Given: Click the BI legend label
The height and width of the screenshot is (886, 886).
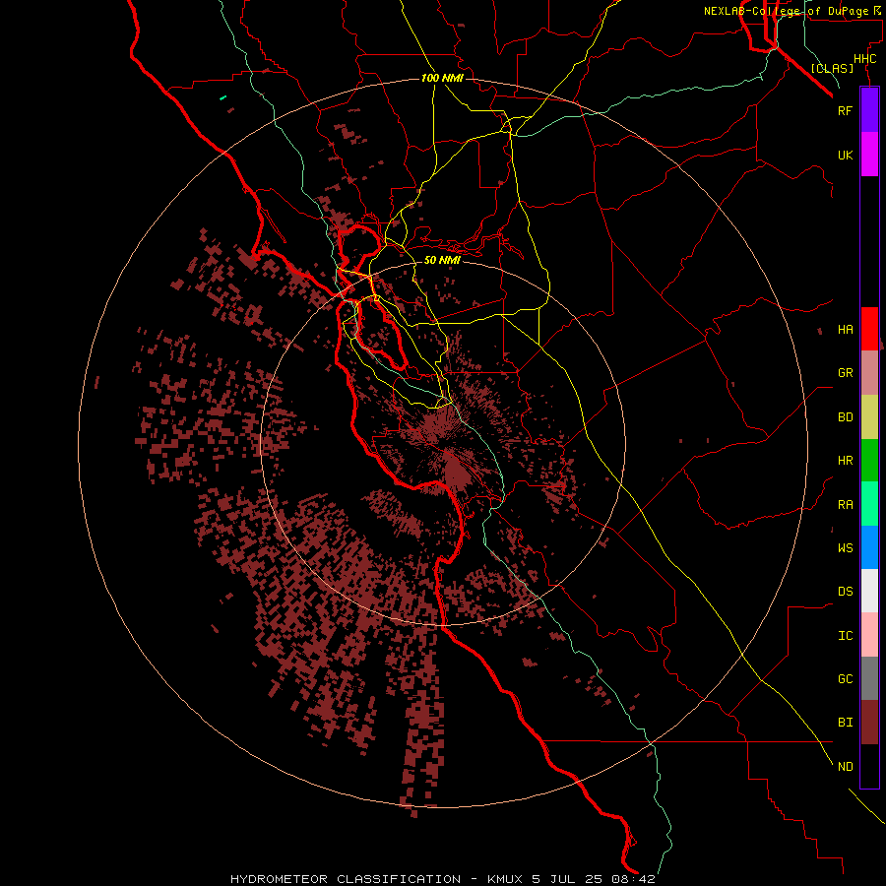Looking at the screenshot, I should click(845, 723).
